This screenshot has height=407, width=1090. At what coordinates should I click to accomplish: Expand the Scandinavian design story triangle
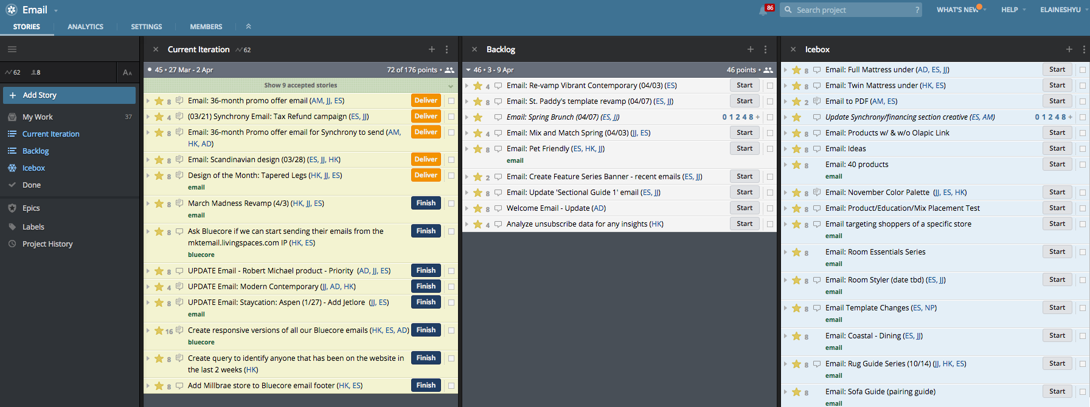click(148, 160)
